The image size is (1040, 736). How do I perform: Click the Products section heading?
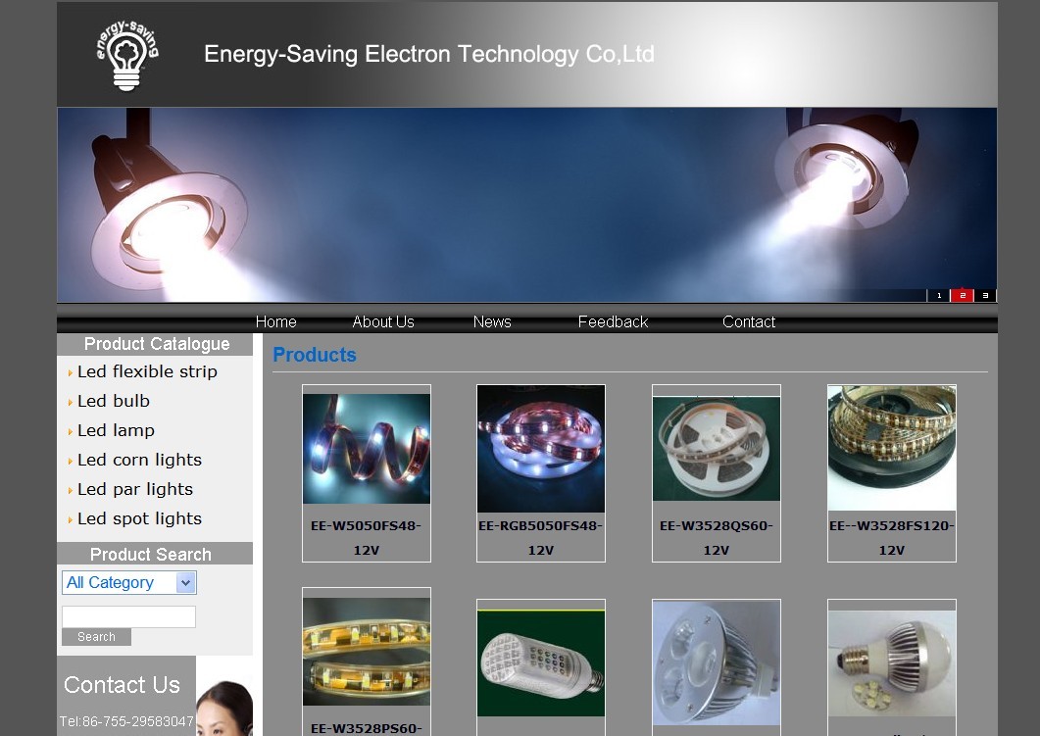tap(315, 355)
